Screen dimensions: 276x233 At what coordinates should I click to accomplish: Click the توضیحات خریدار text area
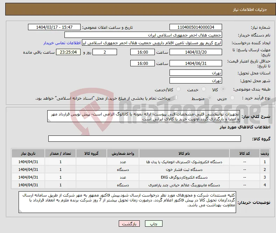pyautogui.click(x=127, y=202)
